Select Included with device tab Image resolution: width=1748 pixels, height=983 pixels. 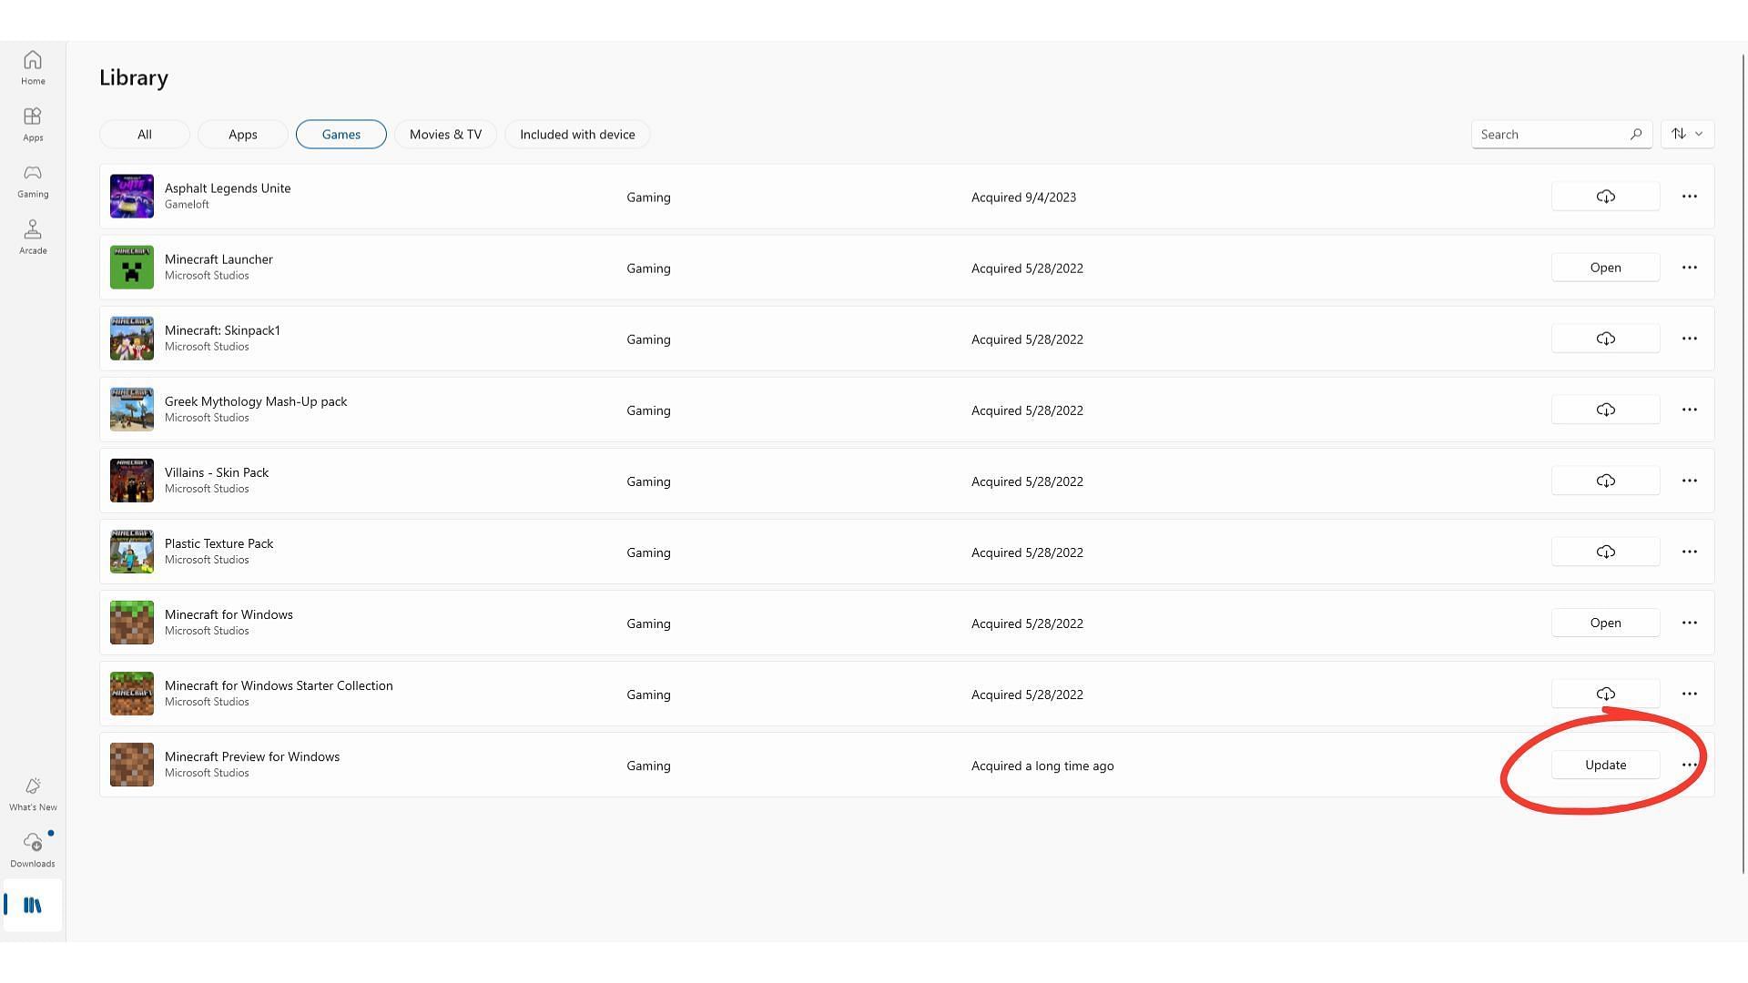pyautogui.click(x=576, y=133)
